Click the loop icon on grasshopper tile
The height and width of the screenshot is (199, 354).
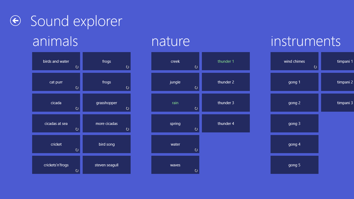pyautogui.click(x=128, y=109)
